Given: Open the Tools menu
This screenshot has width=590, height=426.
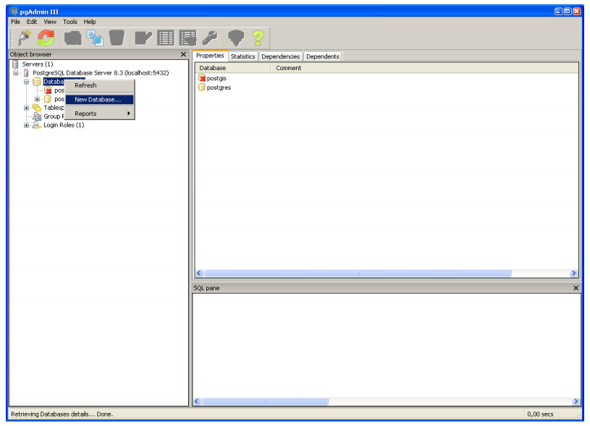Looking at the screenshot, I should pyautogui.click(x=70, y=22).
